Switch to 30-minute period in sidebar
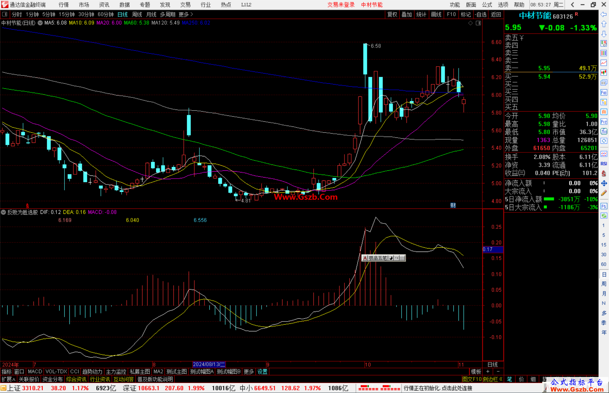609x393 pixels. coord(603,255)
